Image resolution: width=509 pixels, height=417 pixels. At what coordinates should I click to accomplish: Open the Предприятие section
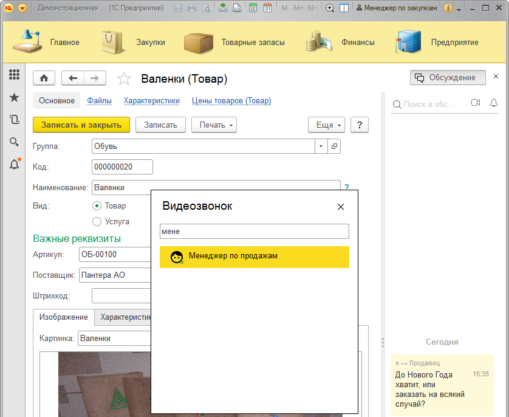[437, 42]
